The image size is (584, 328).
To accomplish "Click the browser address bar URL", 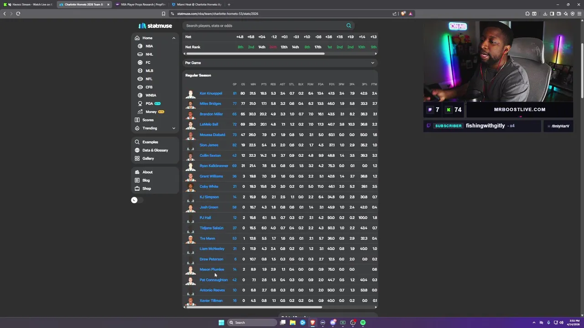I will pos(218,14).
